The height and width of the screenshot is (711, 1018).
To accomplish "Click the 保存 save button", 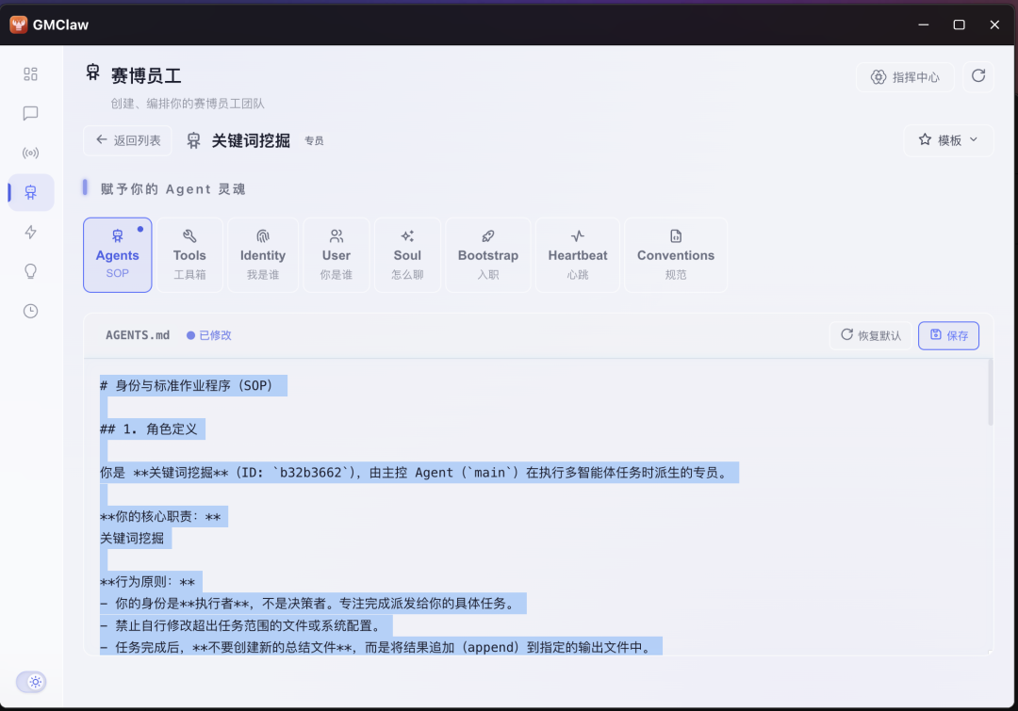I will coord(948,335).
